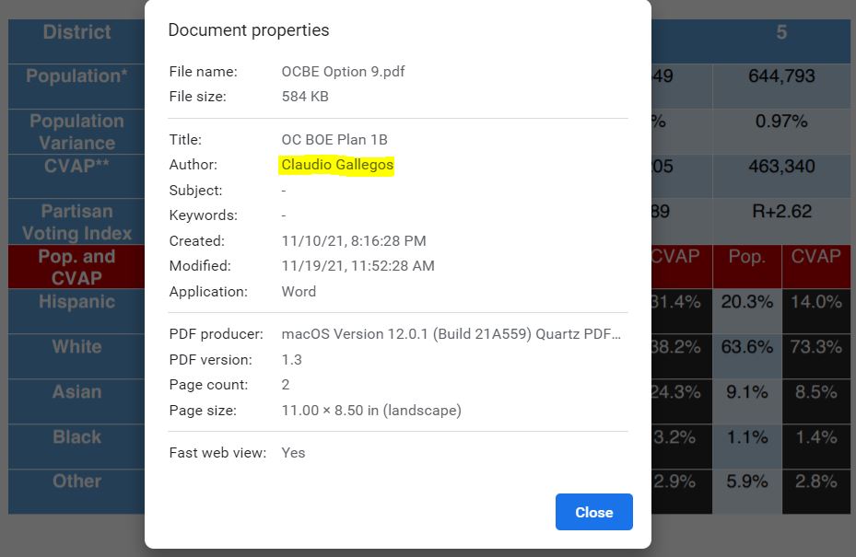Select the 'Page count:' label
This screenshot has height=557, width=856.
pos(208,385)
